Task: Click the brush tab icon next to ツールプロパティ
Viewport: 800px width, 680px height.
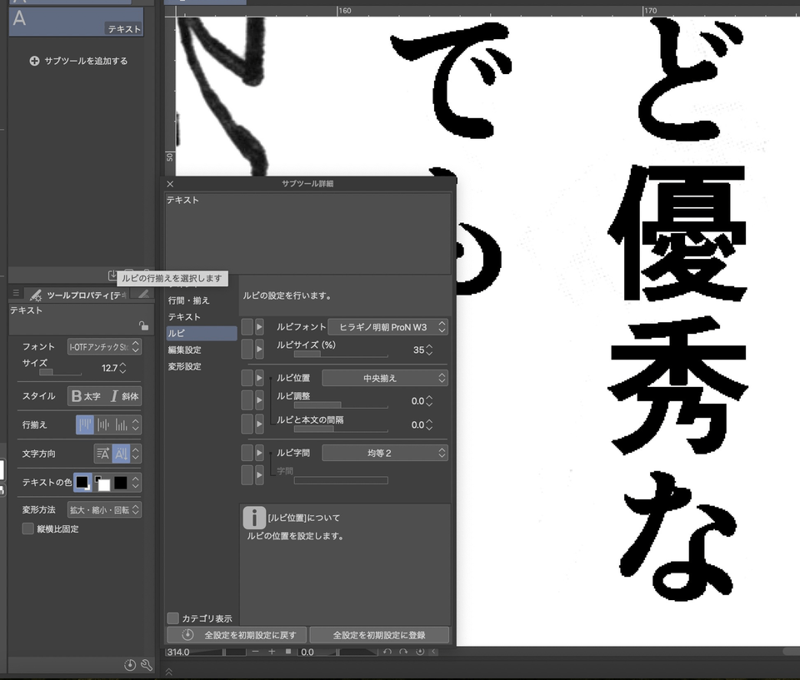Action: pos(143,294)
